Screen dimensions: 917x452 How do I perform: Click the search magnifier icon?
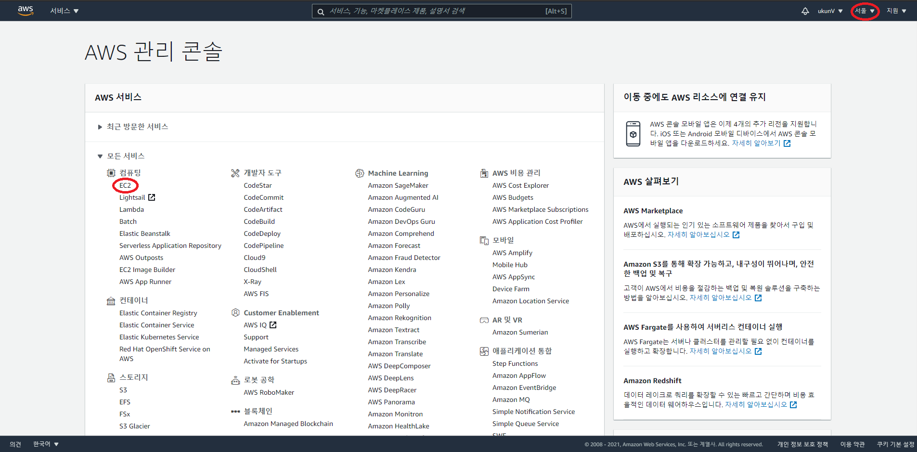coord(321,12)
